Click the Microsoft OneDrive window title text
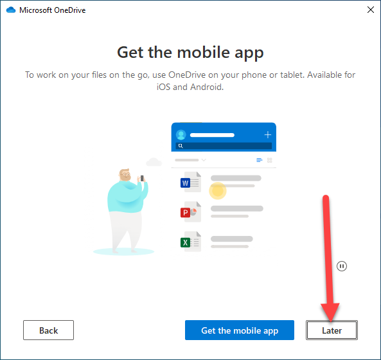Viewport: 381px width, 360px height. pos(53,10)
